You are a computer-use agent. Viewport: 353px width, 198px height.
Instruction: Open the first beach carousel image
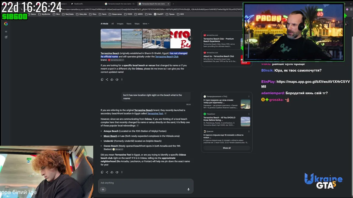[111, 38]
